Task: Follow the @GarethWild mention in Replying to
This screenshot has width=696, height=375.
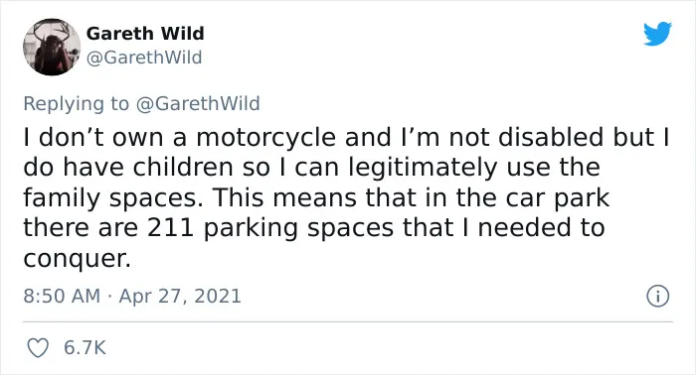Action: [x=198, y=103]
